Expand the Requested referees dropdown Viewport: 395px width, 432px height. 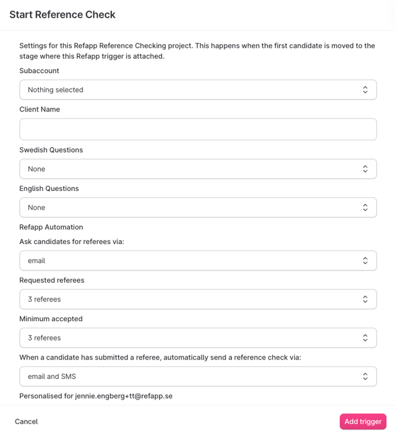pos(189,299)
